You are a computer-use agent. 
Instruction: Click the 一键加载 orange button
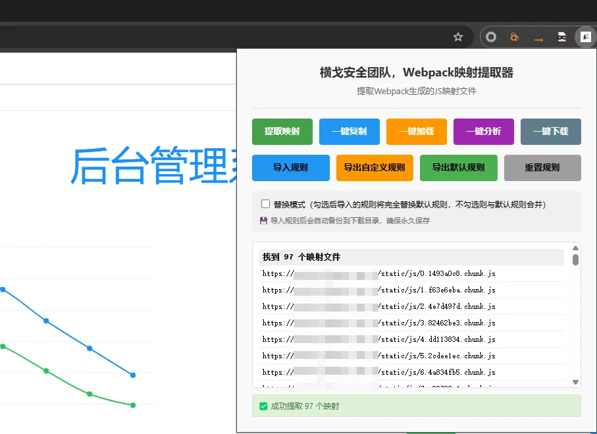417,132
